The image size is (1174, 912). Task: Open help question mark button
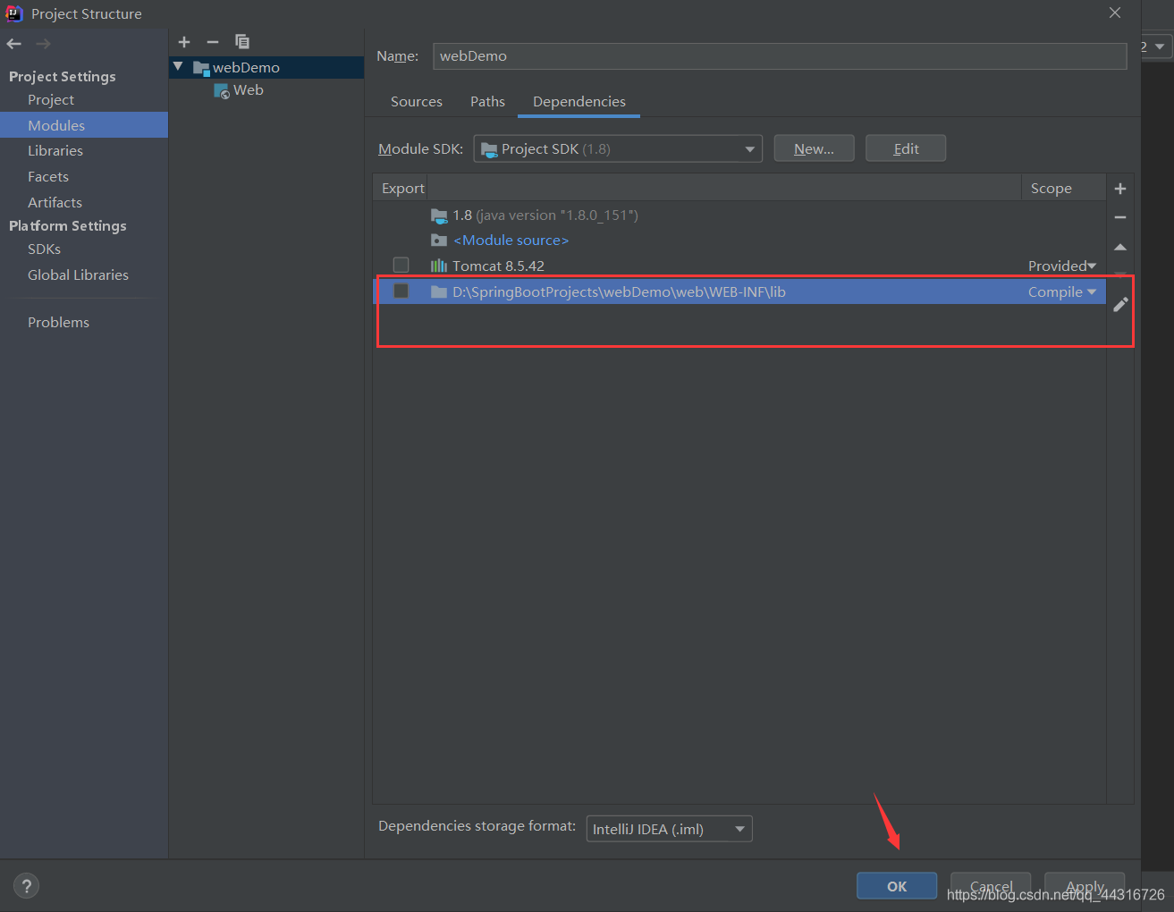27,886
